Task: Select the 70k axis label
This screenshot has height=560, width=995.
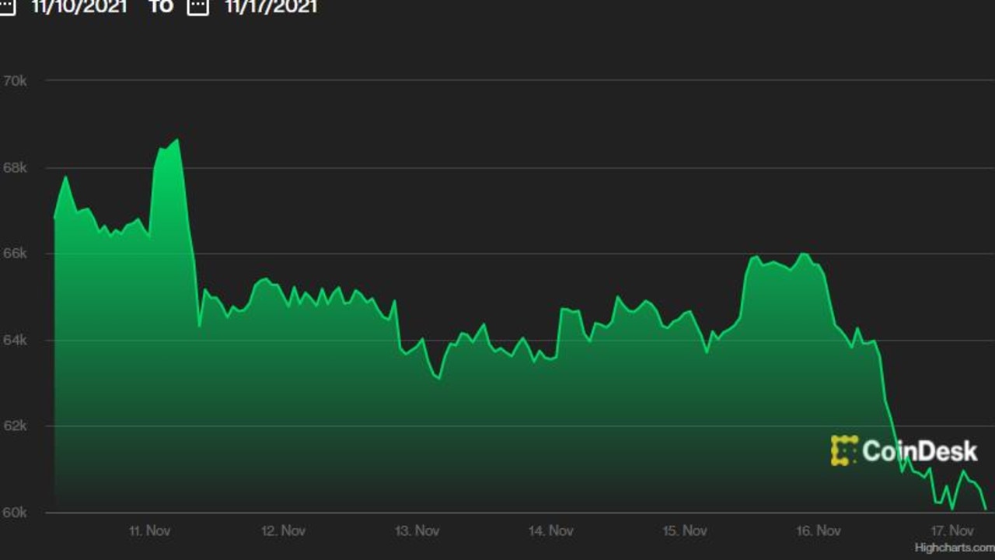Action: [x=16, y=80]
